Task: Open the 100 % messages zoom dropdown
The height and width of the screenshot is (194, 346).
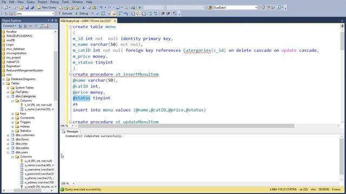Action: (74, 183)
